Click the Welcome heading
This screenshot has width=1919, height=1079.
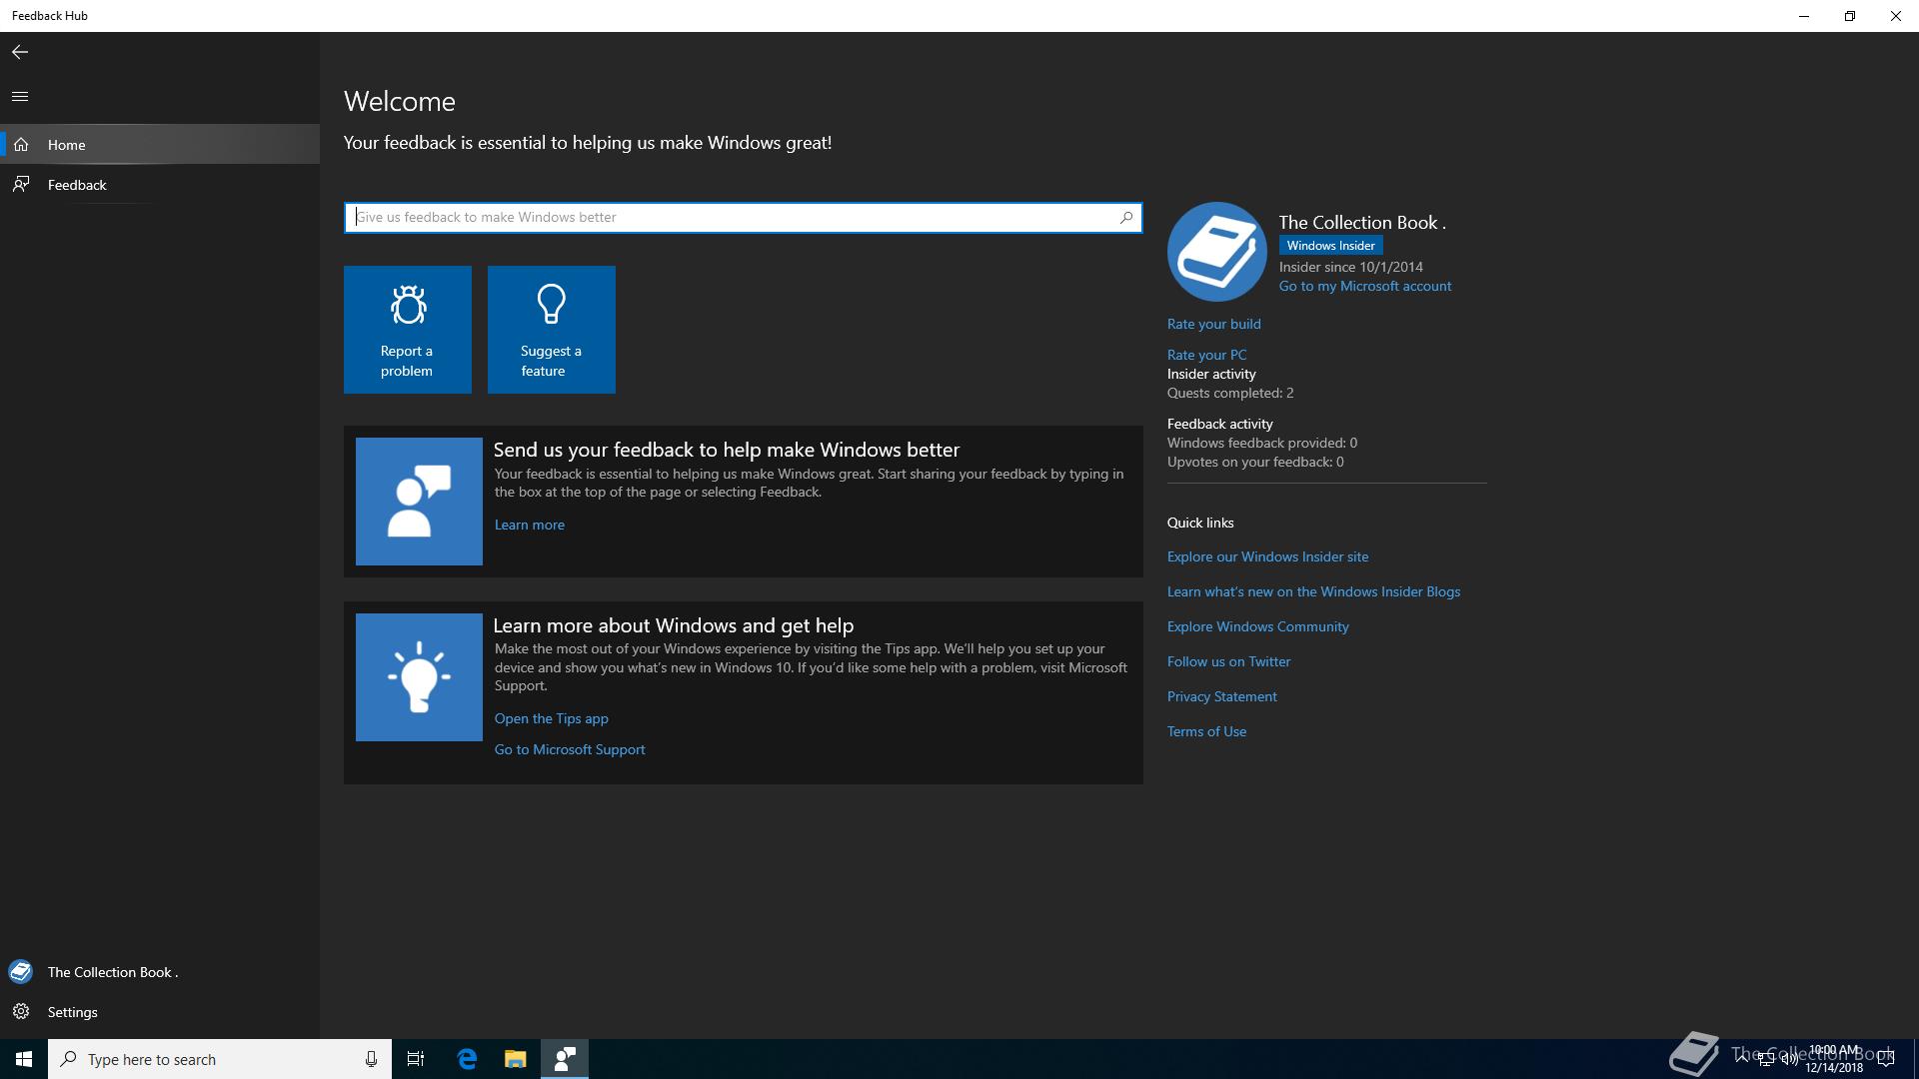click(x=400, y=101)
